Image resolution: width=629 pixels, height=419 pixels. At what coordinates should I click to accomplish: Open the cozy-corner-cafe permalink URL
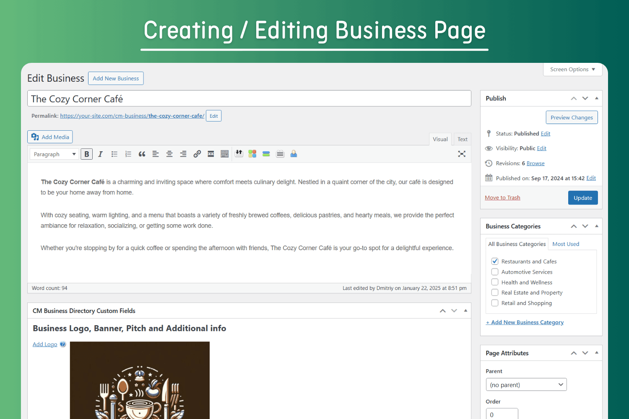click(x=132, y=116)
